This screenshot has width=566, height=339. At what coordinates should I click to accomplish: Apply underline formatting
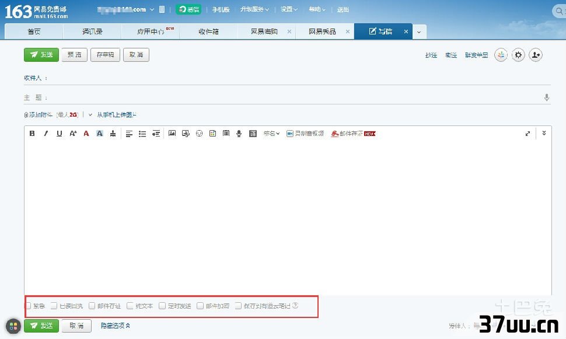coord(59,134)
